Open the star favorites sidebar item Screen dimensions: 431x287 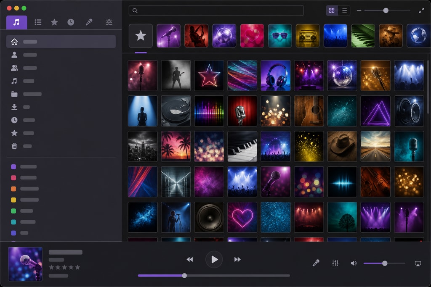(14, 133)
